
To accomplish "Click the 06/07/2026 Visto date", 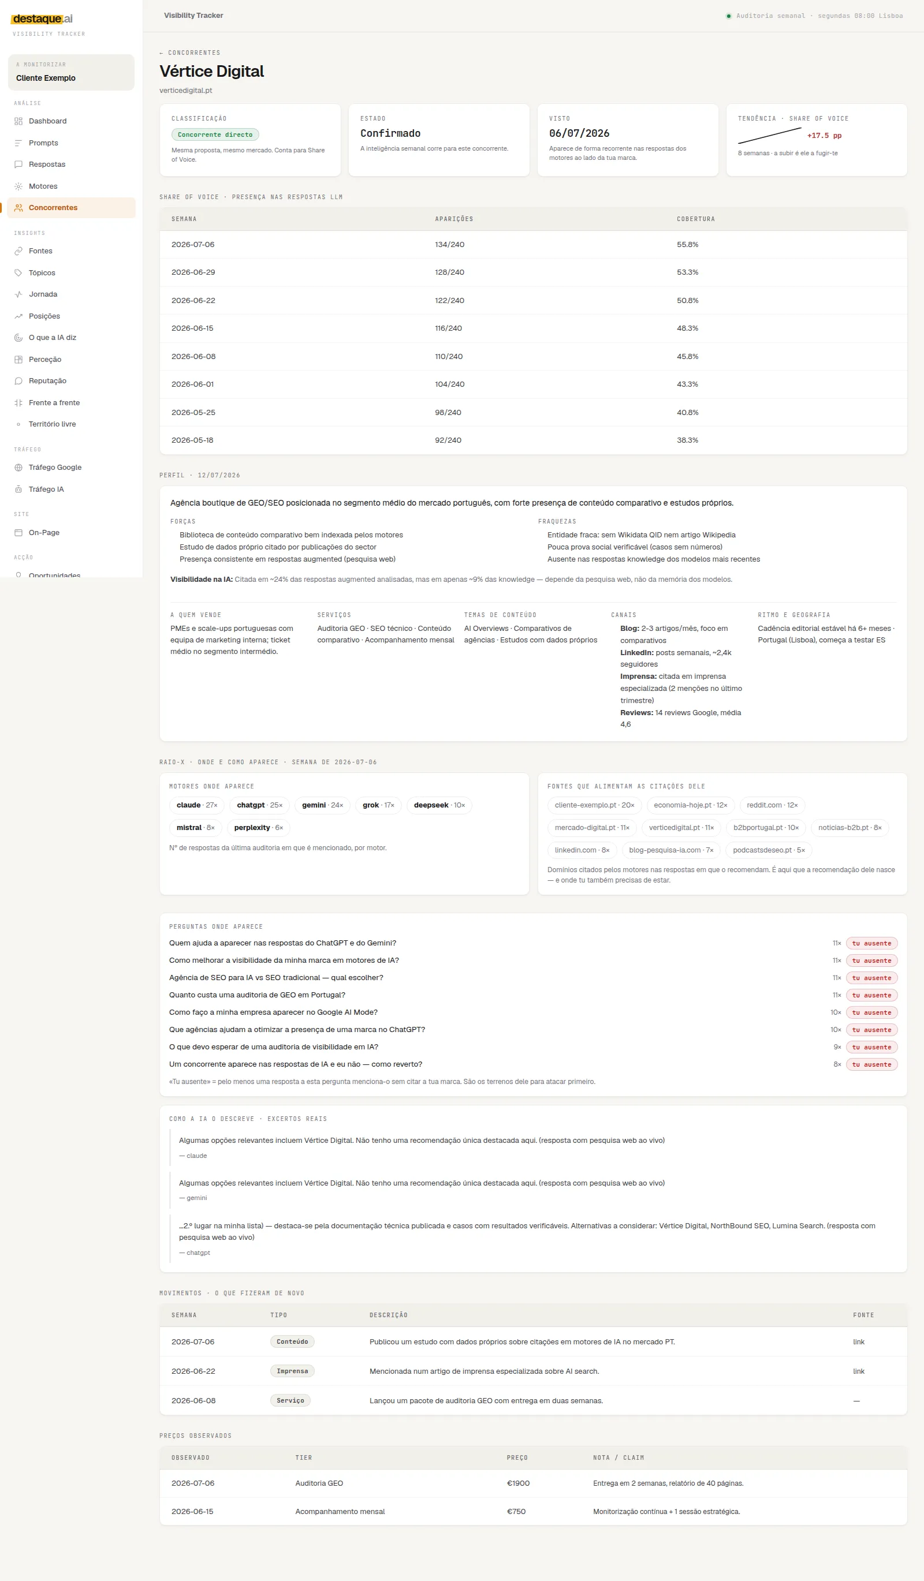I will coord(579,133).
